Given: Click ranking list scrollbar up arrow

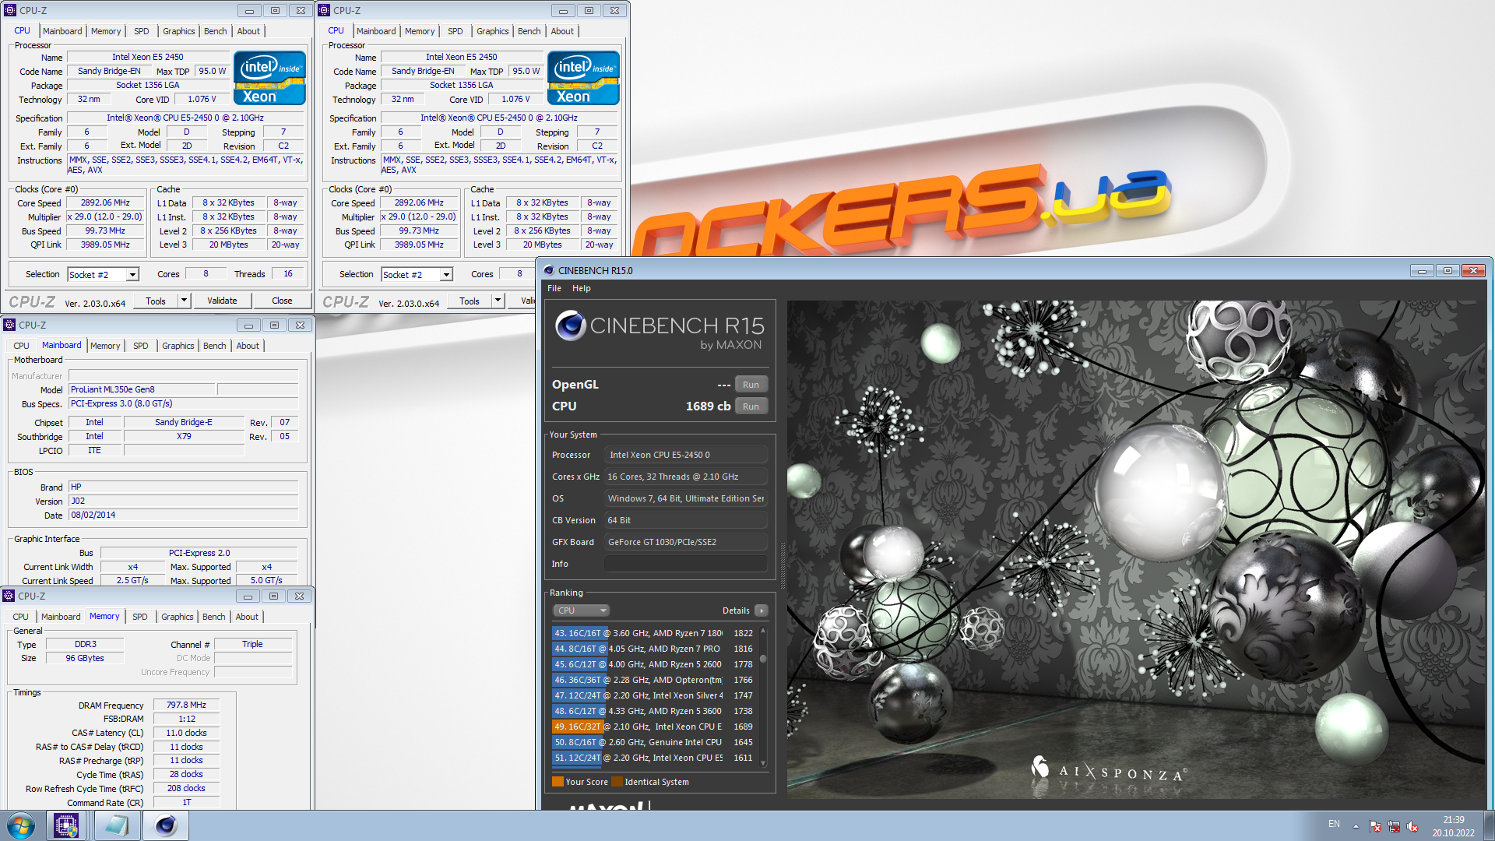Looking at the screenshot, I should [x=763, y=631].
